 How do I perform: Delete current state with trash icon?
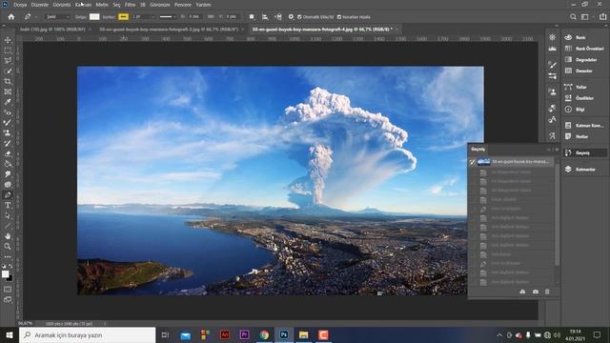click(x=547, y=292)
